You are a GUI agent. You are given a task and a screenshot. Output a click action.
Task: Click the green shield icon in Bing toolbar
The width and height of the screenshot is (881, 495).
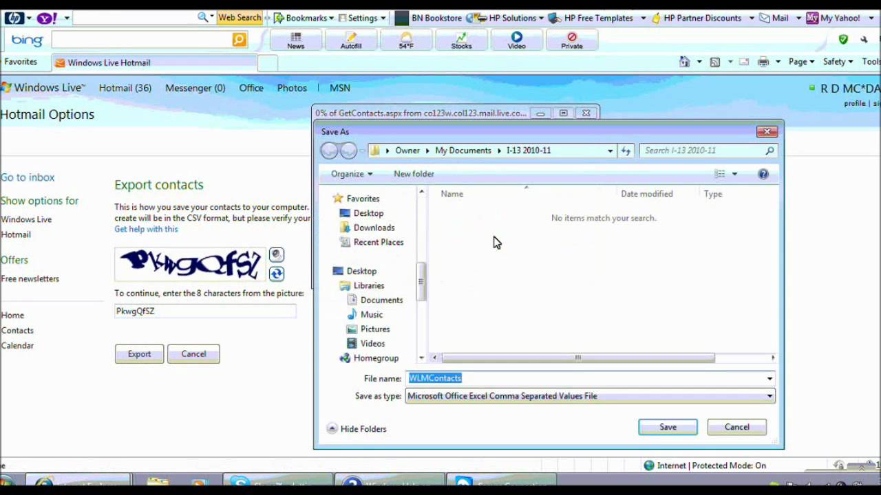click(x=843, y=39)
